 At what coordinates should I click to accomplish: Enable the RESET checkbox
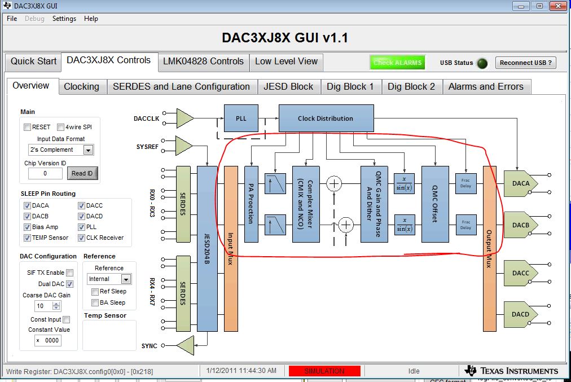click(x=27, y=127)
